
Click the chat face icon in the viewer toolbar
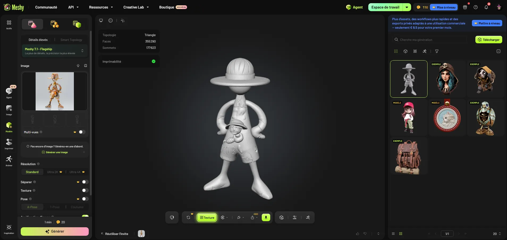click(x=172, y=217)
